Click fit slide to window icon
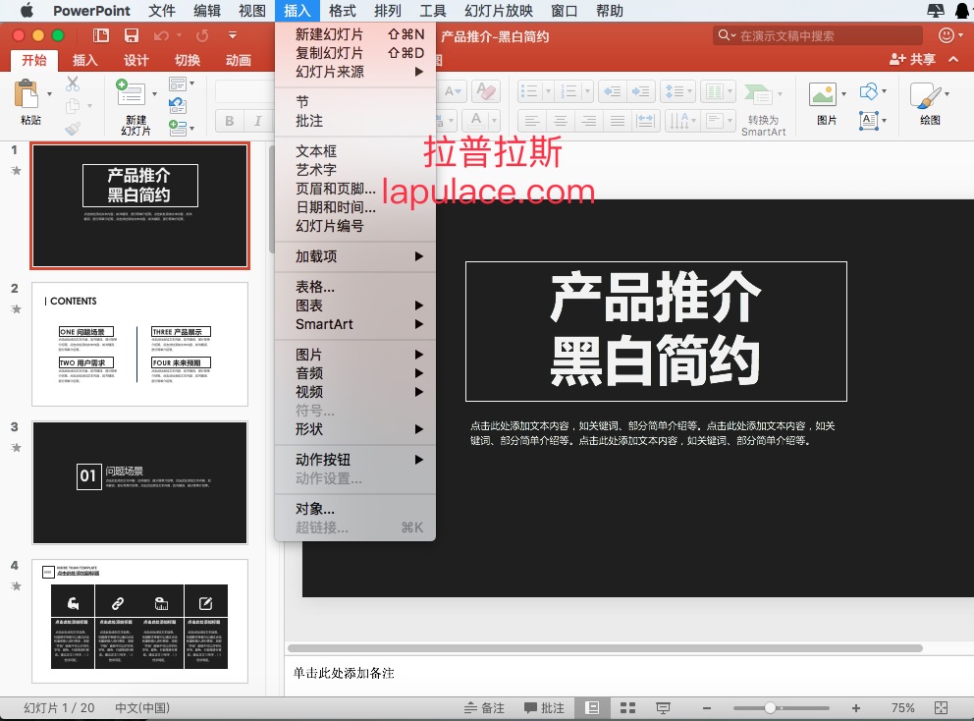Viewport: 974px width, 721px height. tap(941, 707)
